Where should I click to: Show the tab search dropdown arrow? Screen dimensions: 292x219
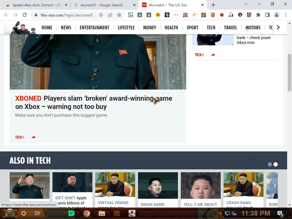click(246, 4)
